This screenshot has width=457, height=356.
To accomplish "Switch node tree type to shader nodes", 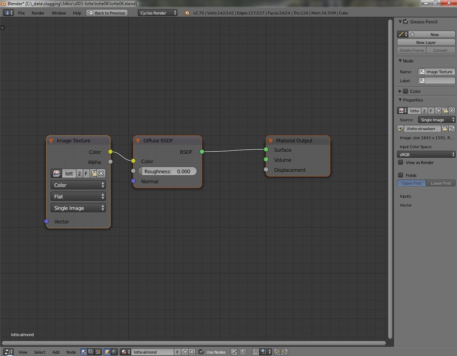I will (x=84, y=352).
